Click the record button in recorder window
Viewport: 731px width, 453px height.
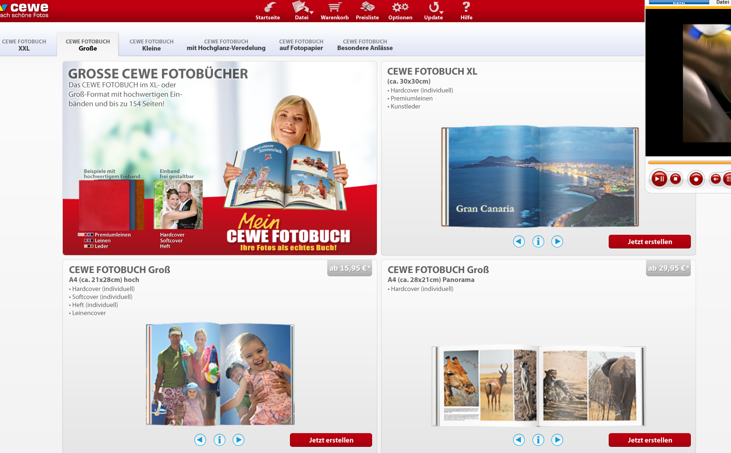(x=696, y=179)
